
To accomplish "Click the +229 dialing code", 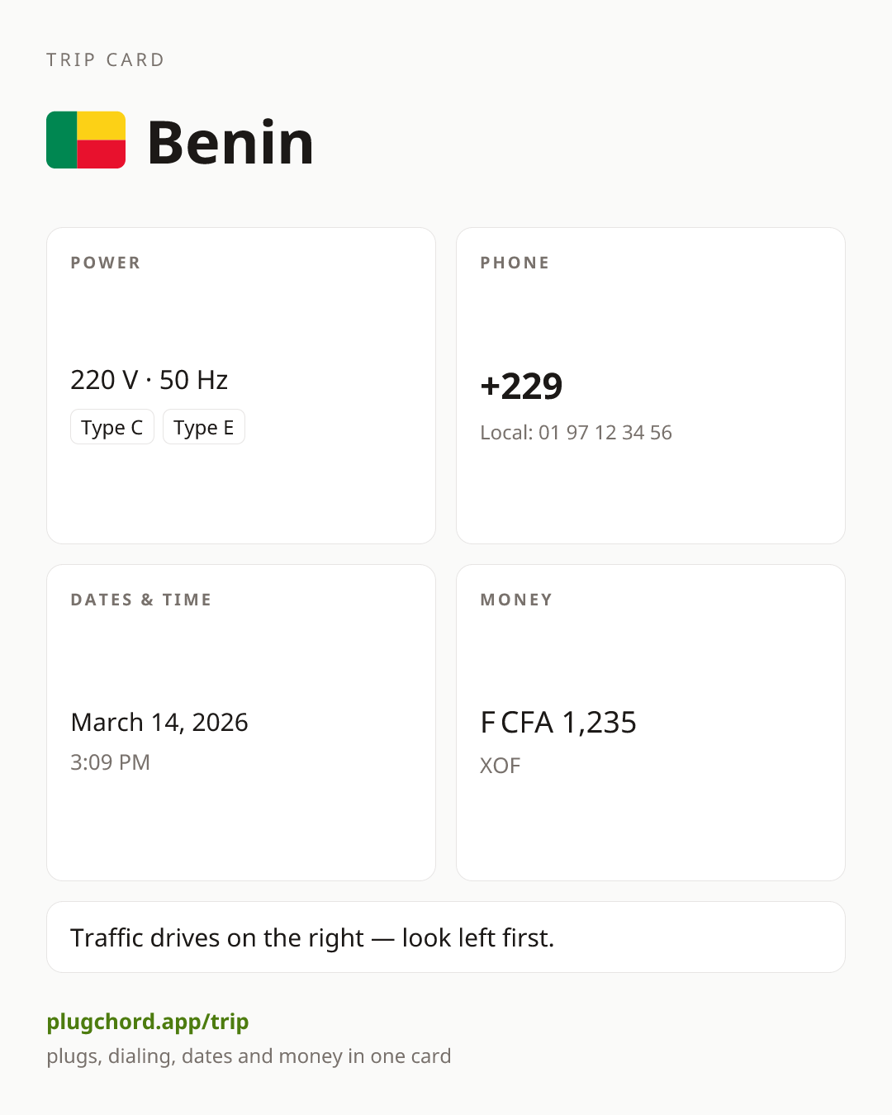I will [x=521, y=386].
